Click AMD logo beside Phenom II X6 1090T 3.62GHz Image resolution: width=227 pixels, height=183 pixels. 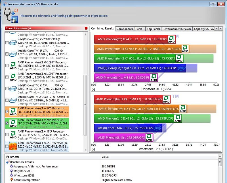pos(13,66)
